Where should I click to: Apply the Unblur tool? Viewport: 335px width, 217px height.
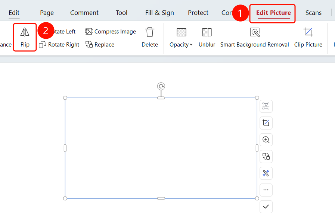(207, 37)
